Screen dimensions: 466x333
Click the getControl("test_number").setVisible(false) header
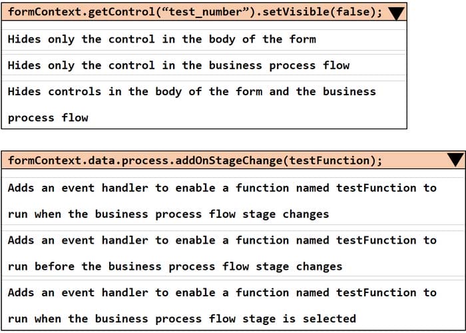[194, 13]
